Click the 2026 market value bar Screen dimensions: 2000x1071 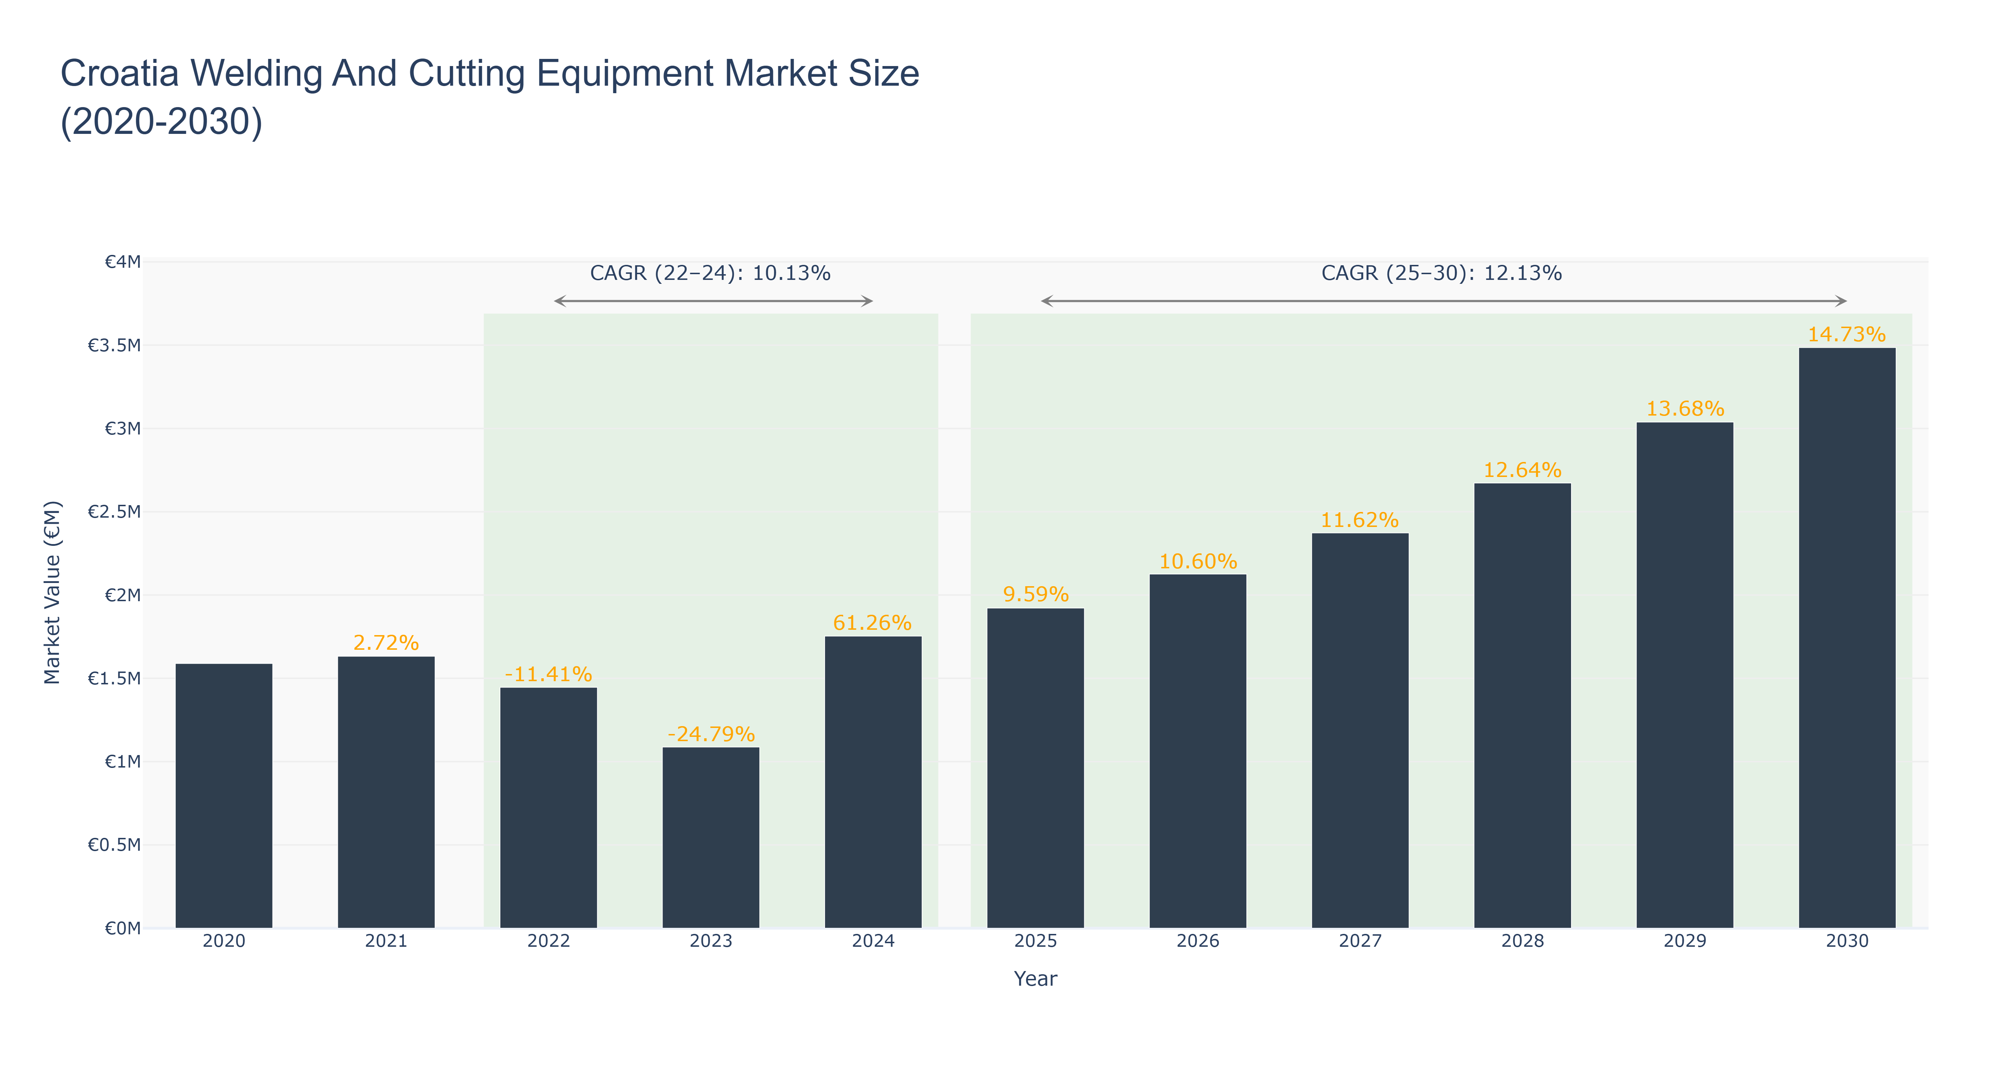coord(1197,751)
